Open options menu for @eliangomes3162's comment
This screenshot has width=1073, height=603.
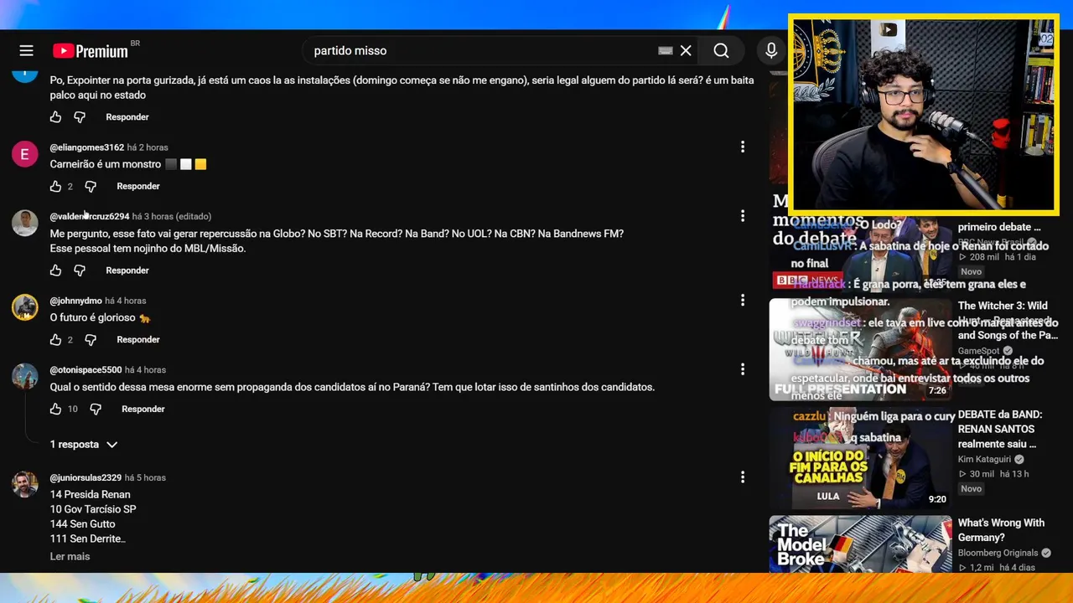click(742, 147)
